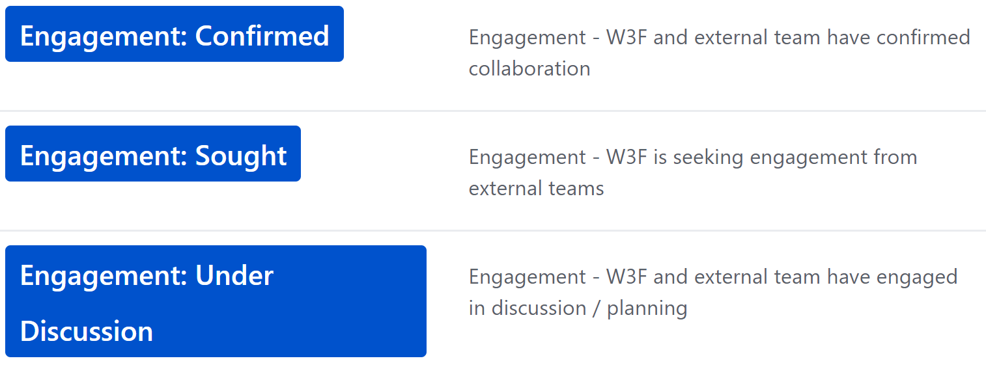Image resolution: width=986 pixels, height=365 pixels.
Task: Click the word Under in blue label
Action: (x=234, y=276)
